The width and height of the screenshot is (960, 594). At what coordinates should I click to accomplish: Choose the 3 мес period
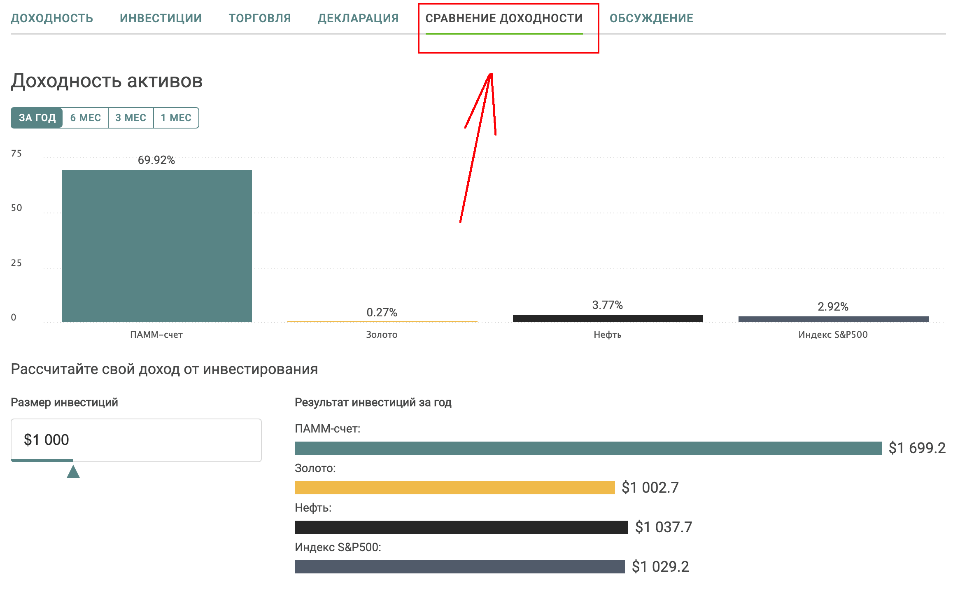pos(130,118)
